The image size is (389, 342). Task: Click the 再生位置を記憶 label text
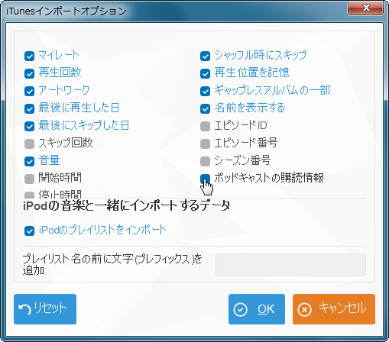point(251,73)
